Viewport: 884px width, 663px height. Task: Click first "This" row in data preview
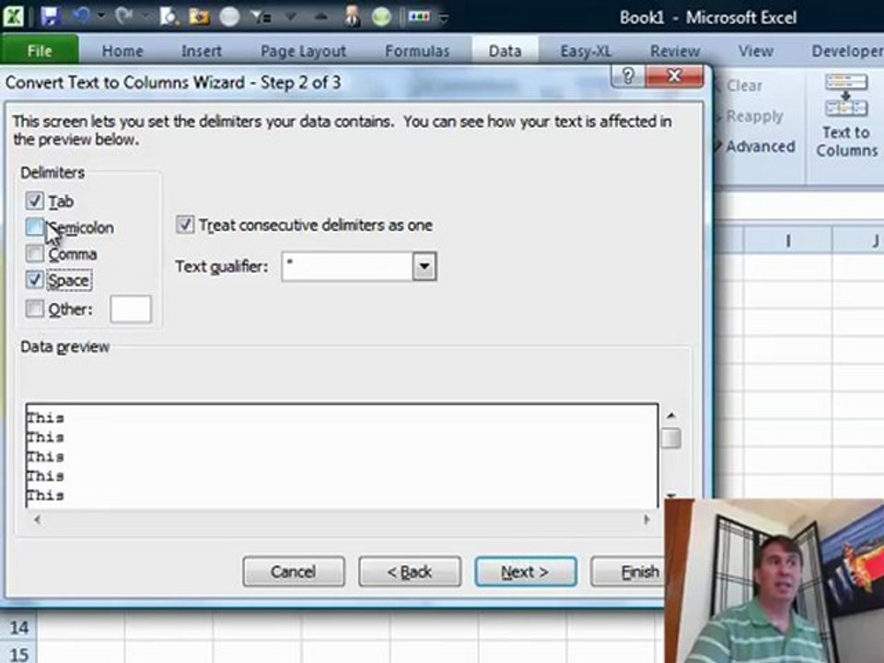tap(46, 418)
